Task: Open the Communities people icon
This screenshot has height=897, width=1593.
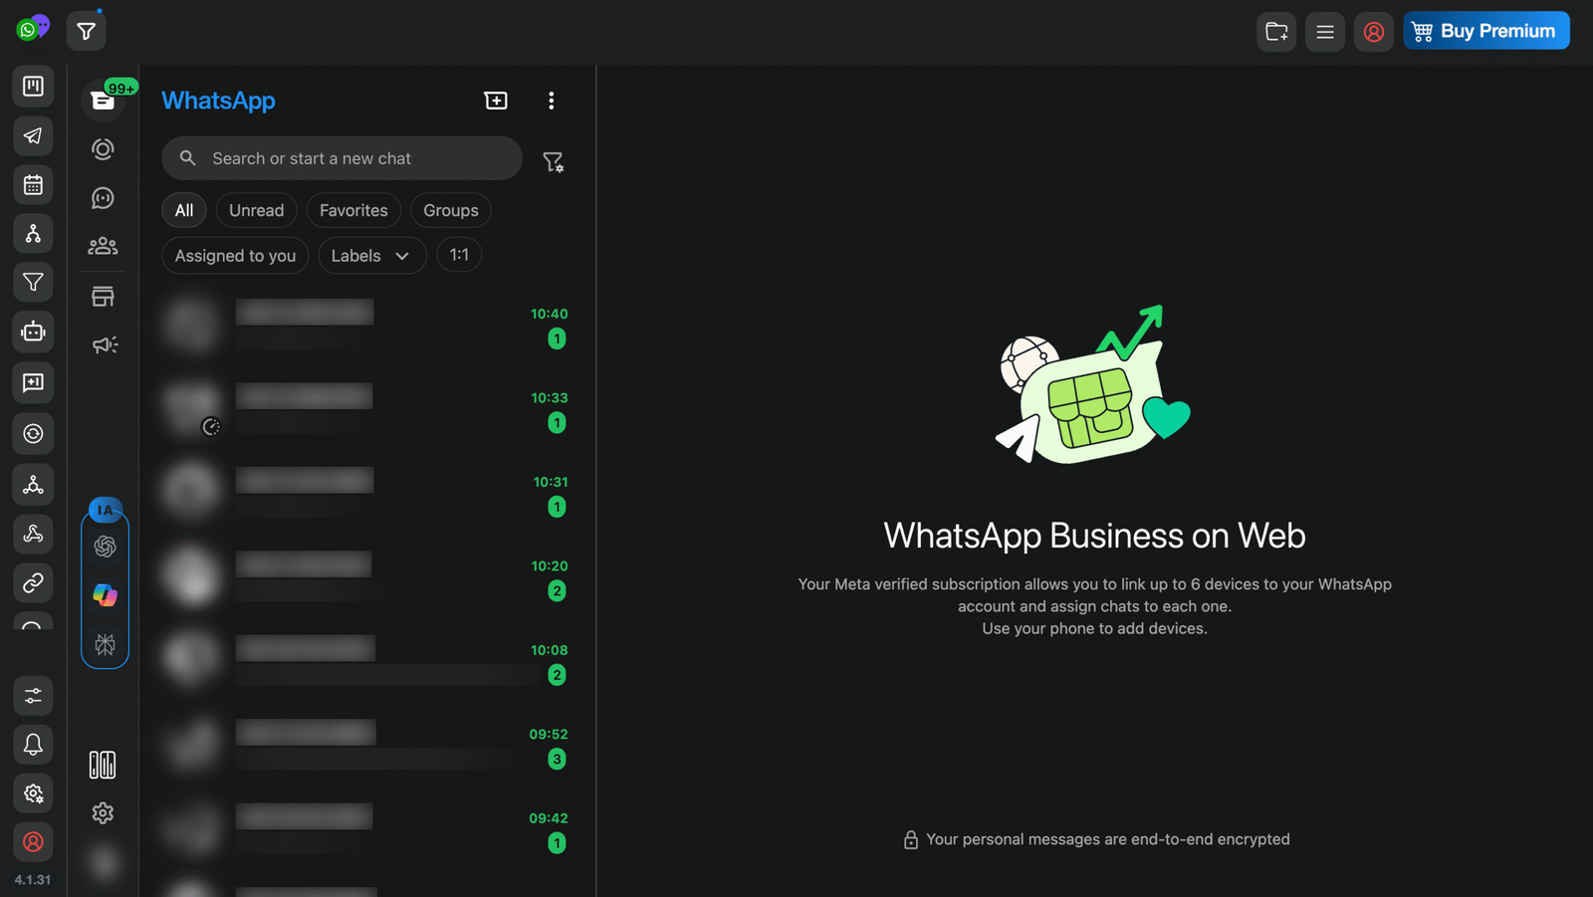Action: [x=103, y=246]
